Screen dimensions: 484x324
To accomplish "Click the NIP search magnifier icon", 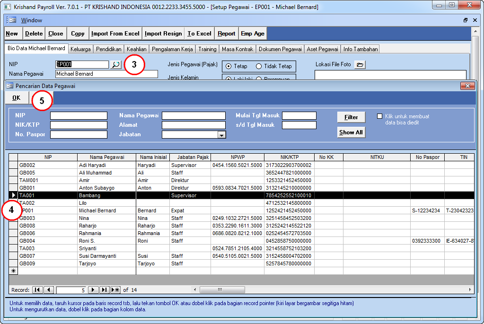I will click(x=116, y=65).
